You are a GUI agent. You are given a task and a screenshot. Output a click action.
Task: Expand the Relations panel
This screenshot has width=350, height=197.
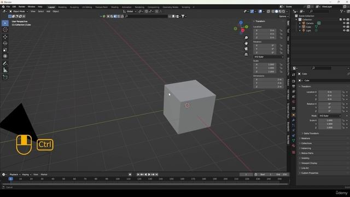click(305, 138)
